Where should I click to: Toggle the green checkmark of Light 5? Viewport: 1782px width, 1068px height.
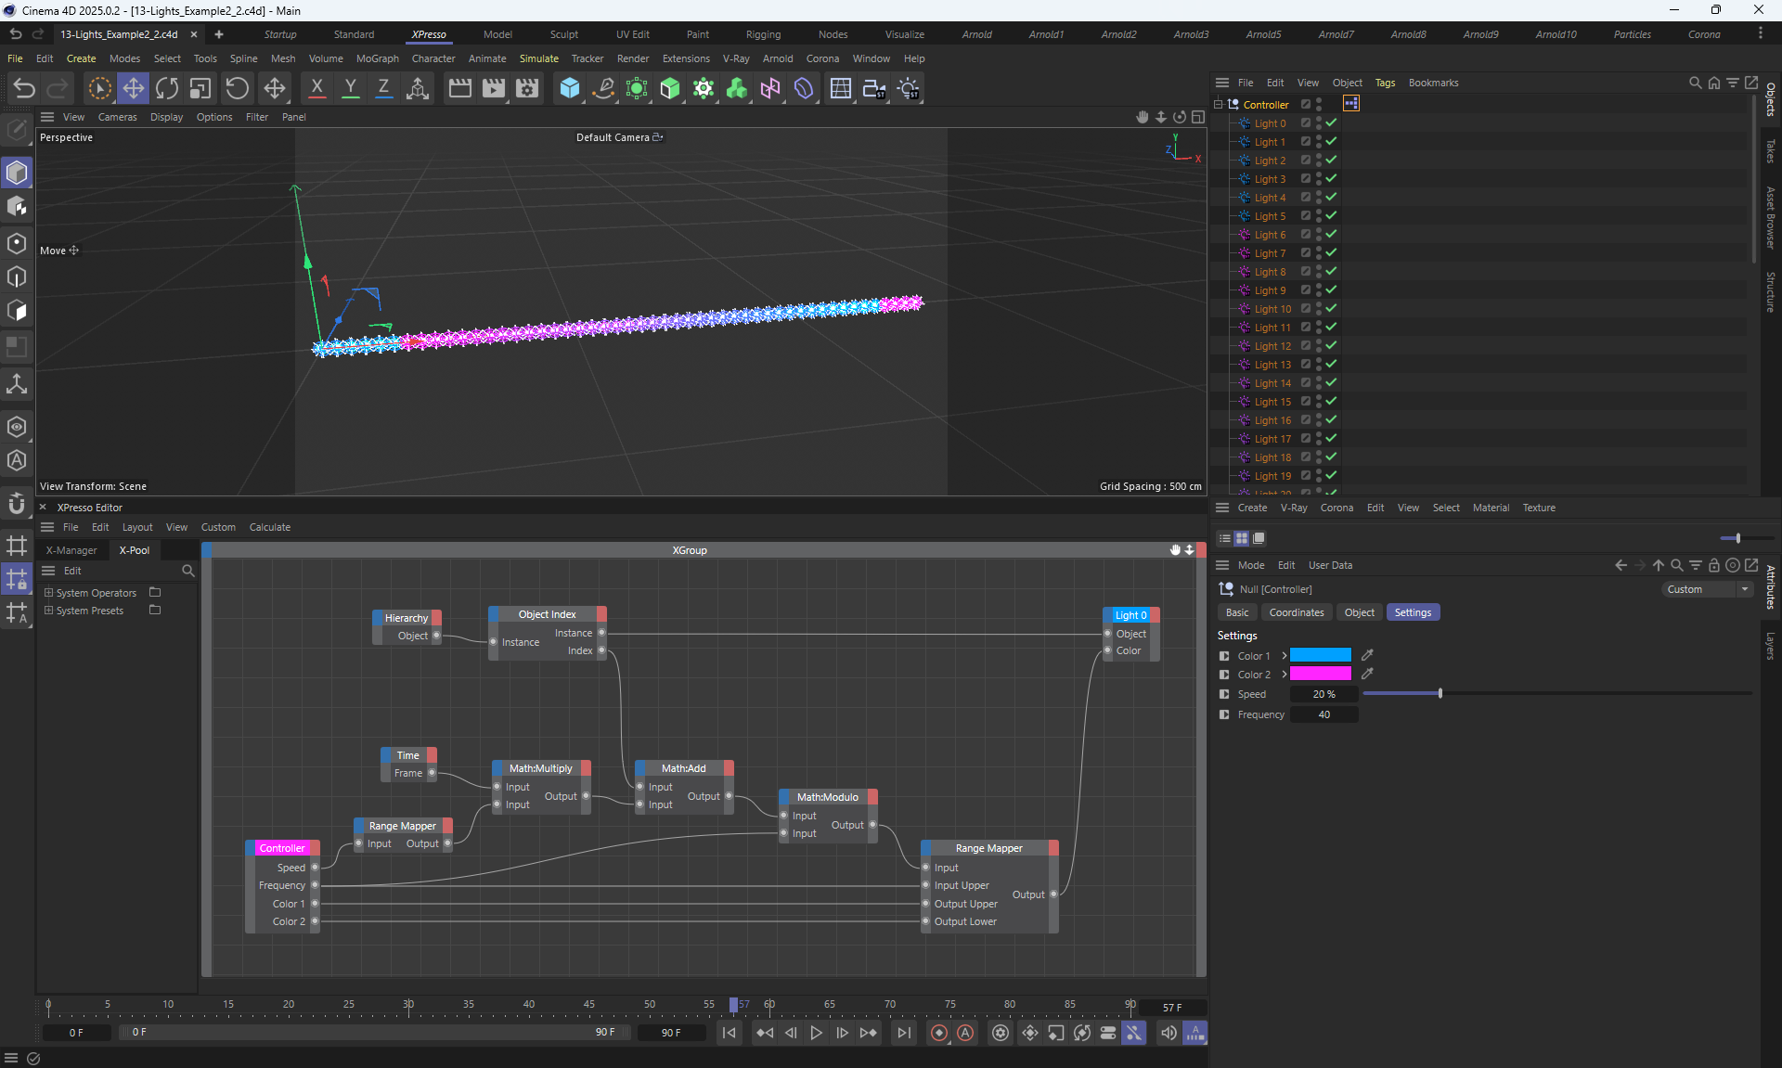pos(1331,215)
